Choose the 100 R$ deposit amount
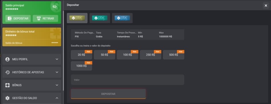The image size is (271, 104). tap(127, 55)
